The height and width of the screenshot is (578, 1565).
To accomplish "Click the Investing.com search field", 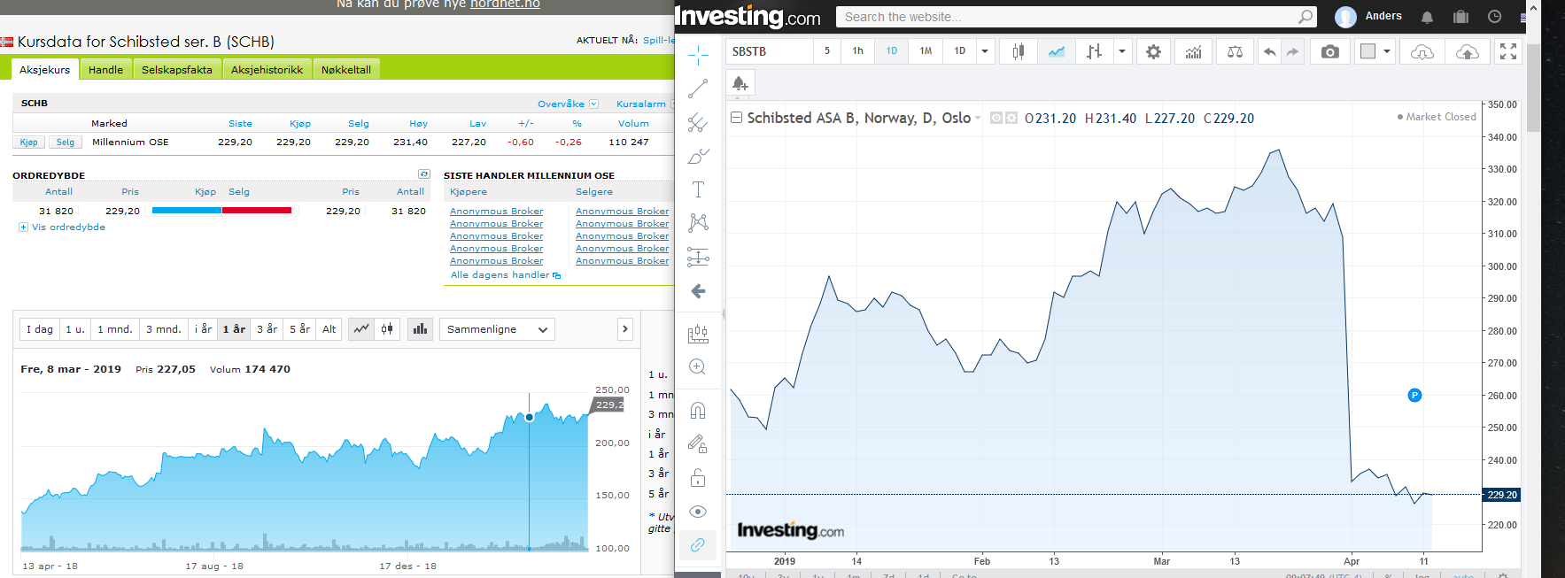I will [1076, 17].
